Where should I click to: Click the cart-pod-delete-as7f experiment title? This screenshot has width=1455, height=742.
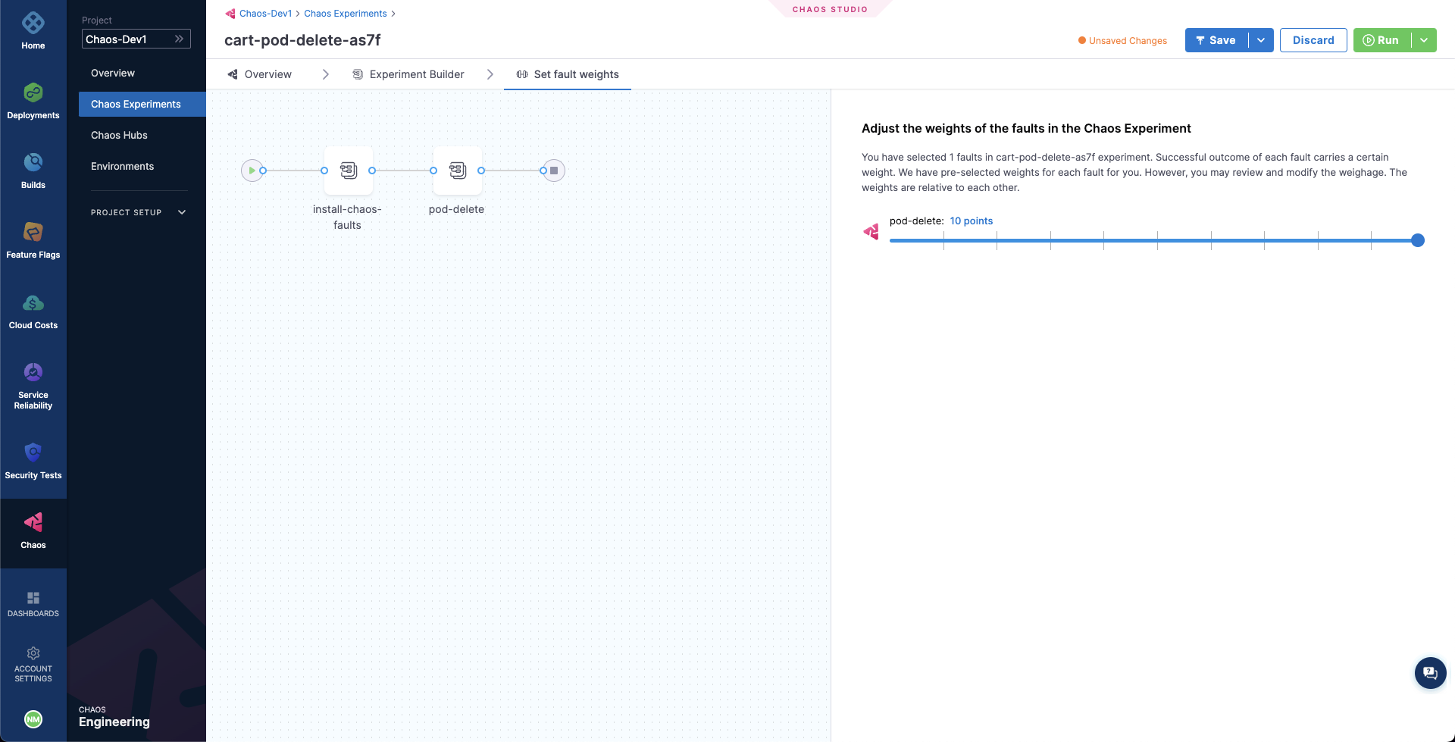(x=302, y=40)
